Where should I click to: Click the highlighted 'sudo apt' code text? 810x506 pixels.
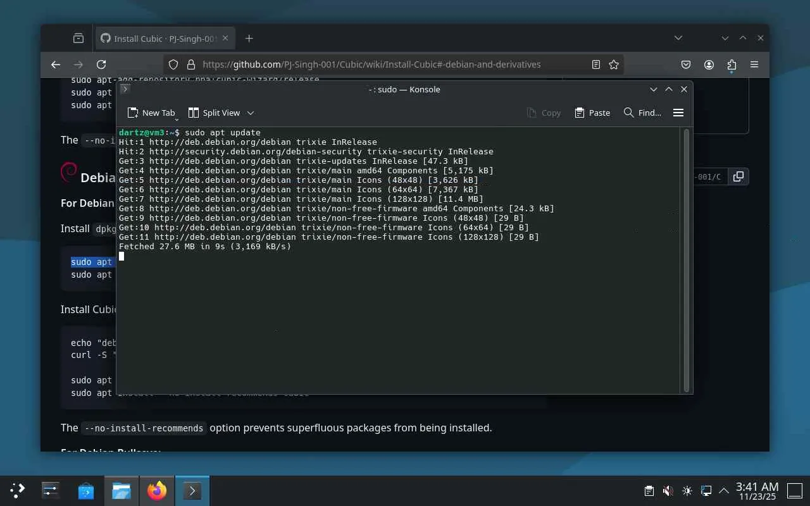(91, 262)
